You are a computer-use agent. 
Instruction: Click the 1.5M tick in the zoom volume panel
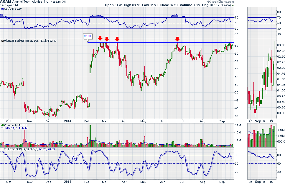click(281, 130)
